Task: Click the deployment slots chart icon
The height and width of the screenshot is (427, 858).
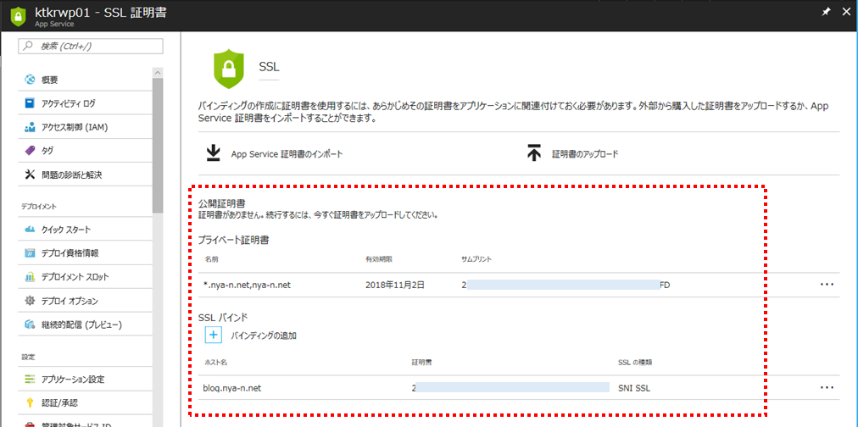Action: pos(30,277)
